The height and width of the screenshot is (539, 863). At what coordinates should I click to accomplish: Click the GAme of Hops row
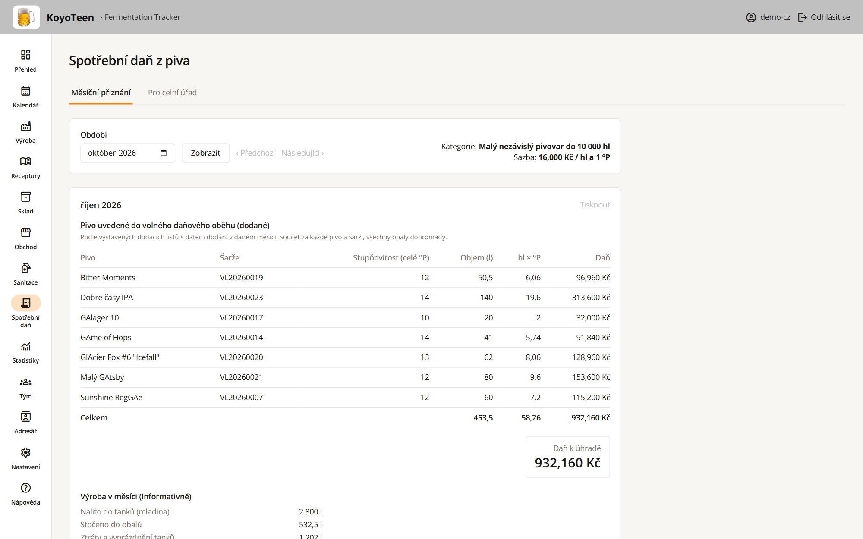tap(345, 338)
